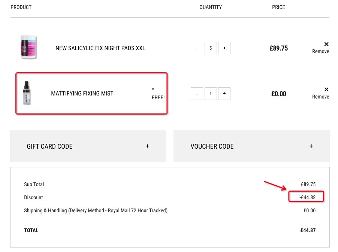Click Remove text for Night Pads XXL
Image resolution: width=338 pixels, height=252 pixels.
pos(320,51)
